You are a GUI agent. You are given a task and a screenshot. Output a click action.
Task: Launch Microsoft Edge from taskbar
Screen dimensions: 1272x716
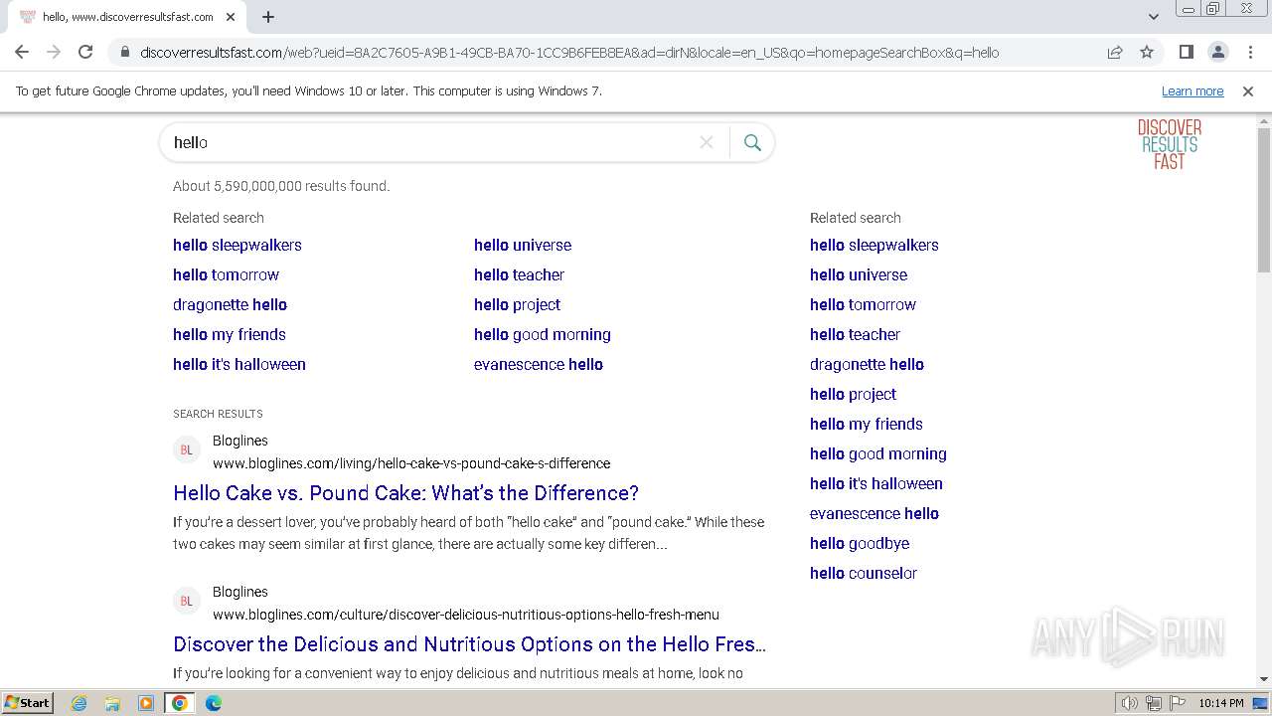(x=214, y=703)
